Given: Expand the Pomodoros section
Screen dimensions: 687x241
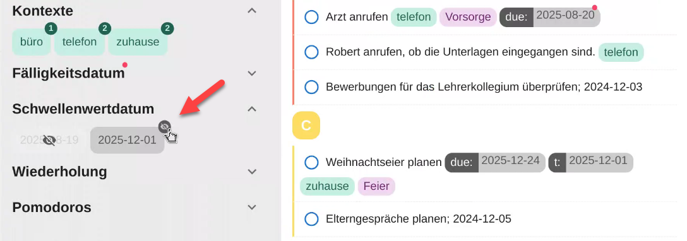Looking at the screenshot, I should (251, 207).
